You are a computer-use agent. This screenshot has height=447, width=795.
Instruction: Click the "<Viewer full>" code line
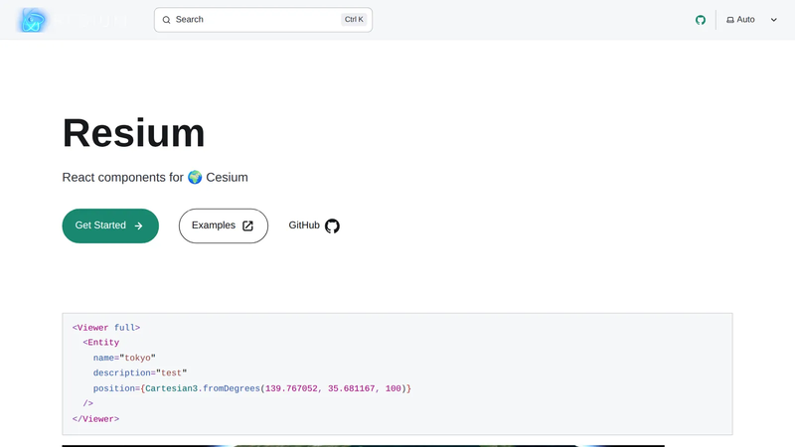[106, 328]
